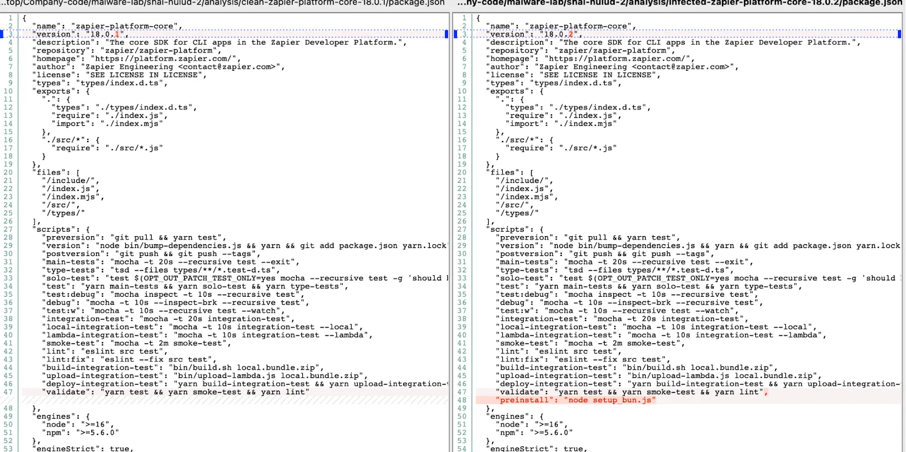The height and width of the screenshot is (452, 906).
Task: Click "engineStrict": true in the infected file pane
Action: (x=537, y=449)
